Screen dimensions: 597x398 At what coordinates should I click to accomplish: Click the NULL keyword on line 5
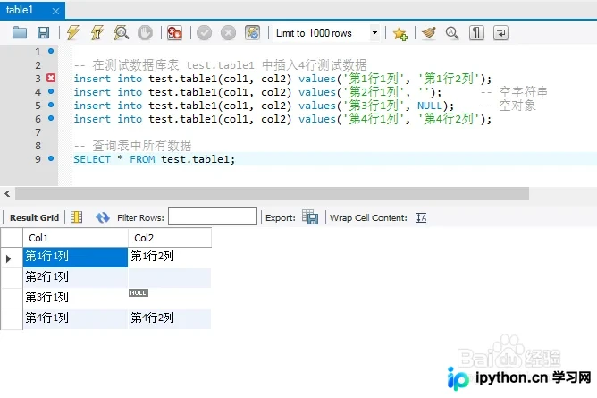(x=430, y=106)
